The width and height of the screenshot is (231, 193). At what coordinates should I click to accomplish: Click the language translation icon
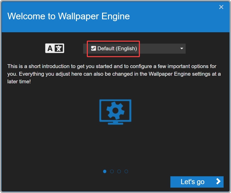(55, 48)
